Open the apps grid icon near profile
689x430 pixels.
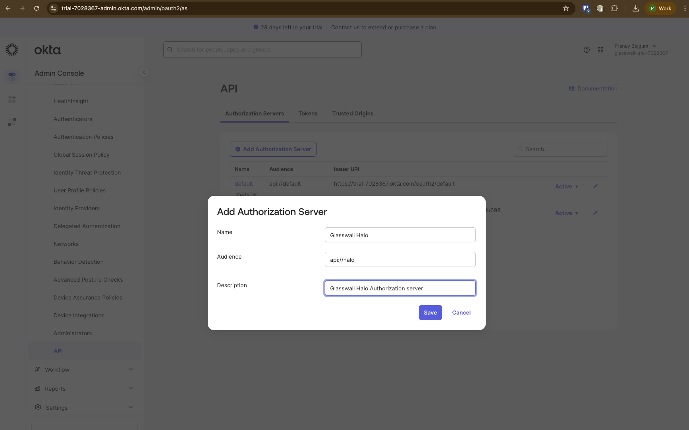600,50
